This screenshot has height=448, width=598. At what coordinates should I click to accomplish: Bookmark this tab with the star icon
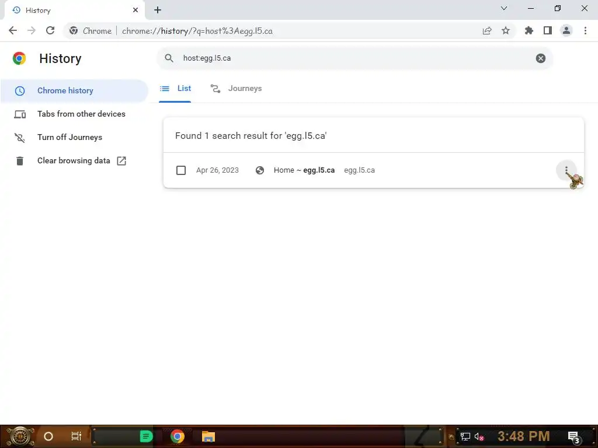[506, 31]
